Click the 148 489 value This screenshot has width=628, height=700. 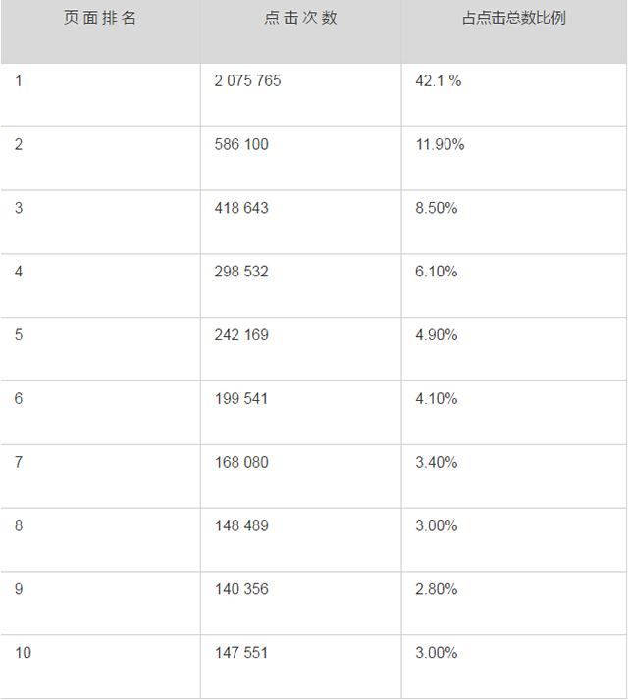pyautogui.click(x=240, y=525)
